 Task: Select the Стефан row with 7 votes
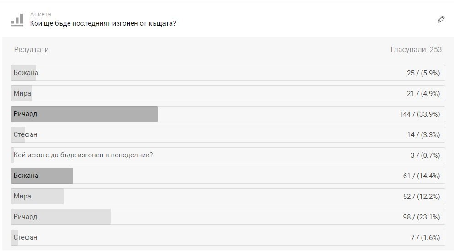(x=228, y=237)
